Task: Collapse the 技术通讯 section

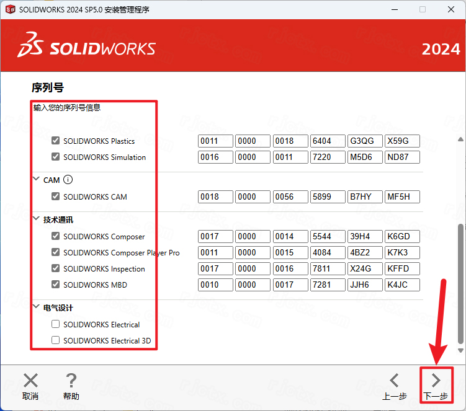Action: pos(35,220)
